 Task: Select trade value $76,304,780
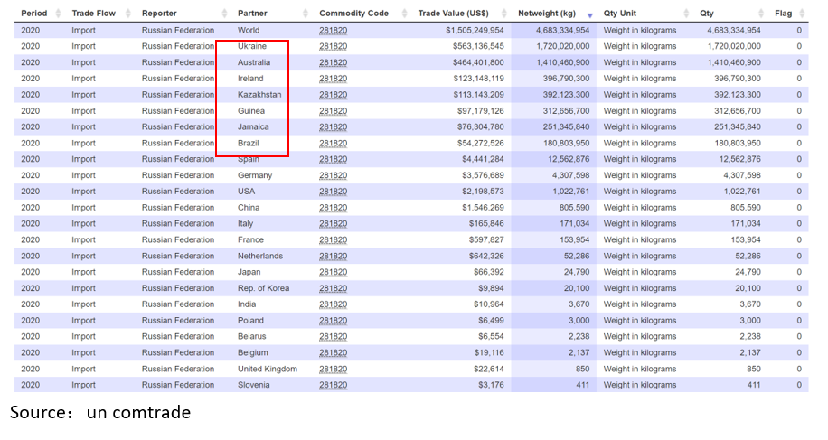click(481, 127)
